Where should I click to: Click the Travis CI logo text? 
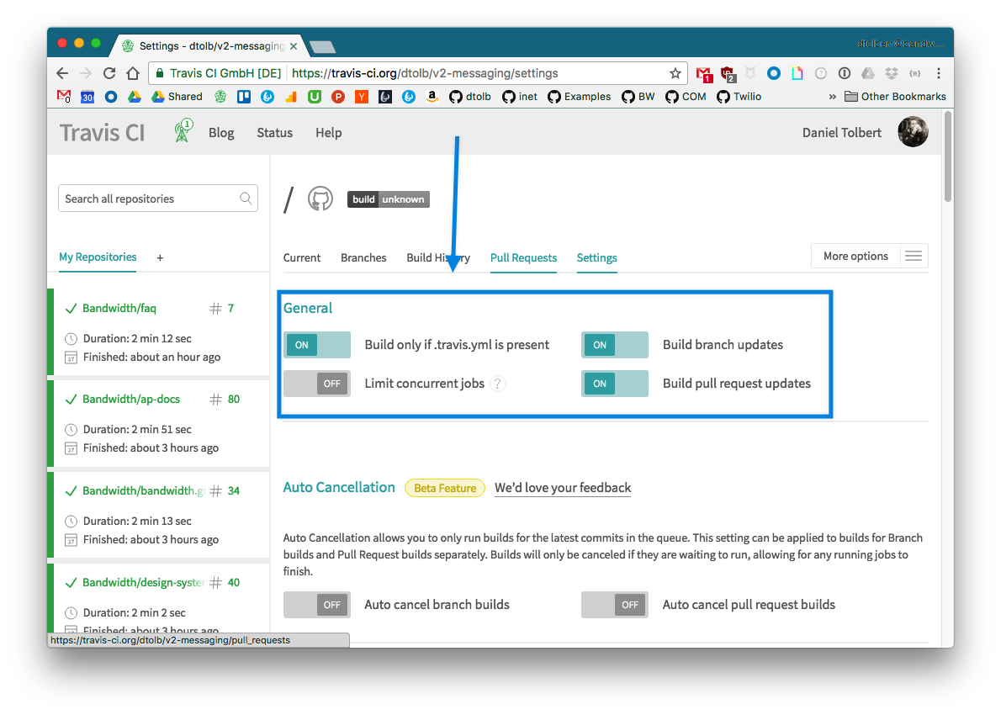[x=102, y=133]
